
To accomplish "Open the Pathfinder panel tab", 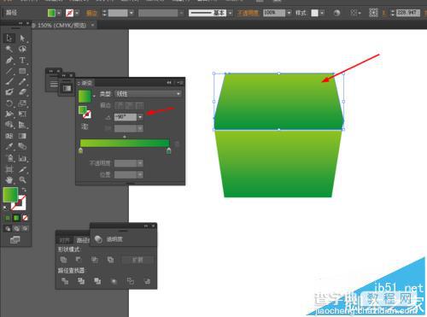I will click(83, 240).
